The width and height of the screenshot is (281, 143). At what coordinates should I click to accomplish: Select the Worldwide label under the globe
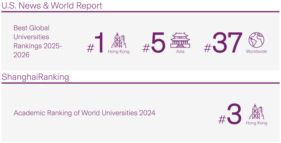(x=256, y=52)
